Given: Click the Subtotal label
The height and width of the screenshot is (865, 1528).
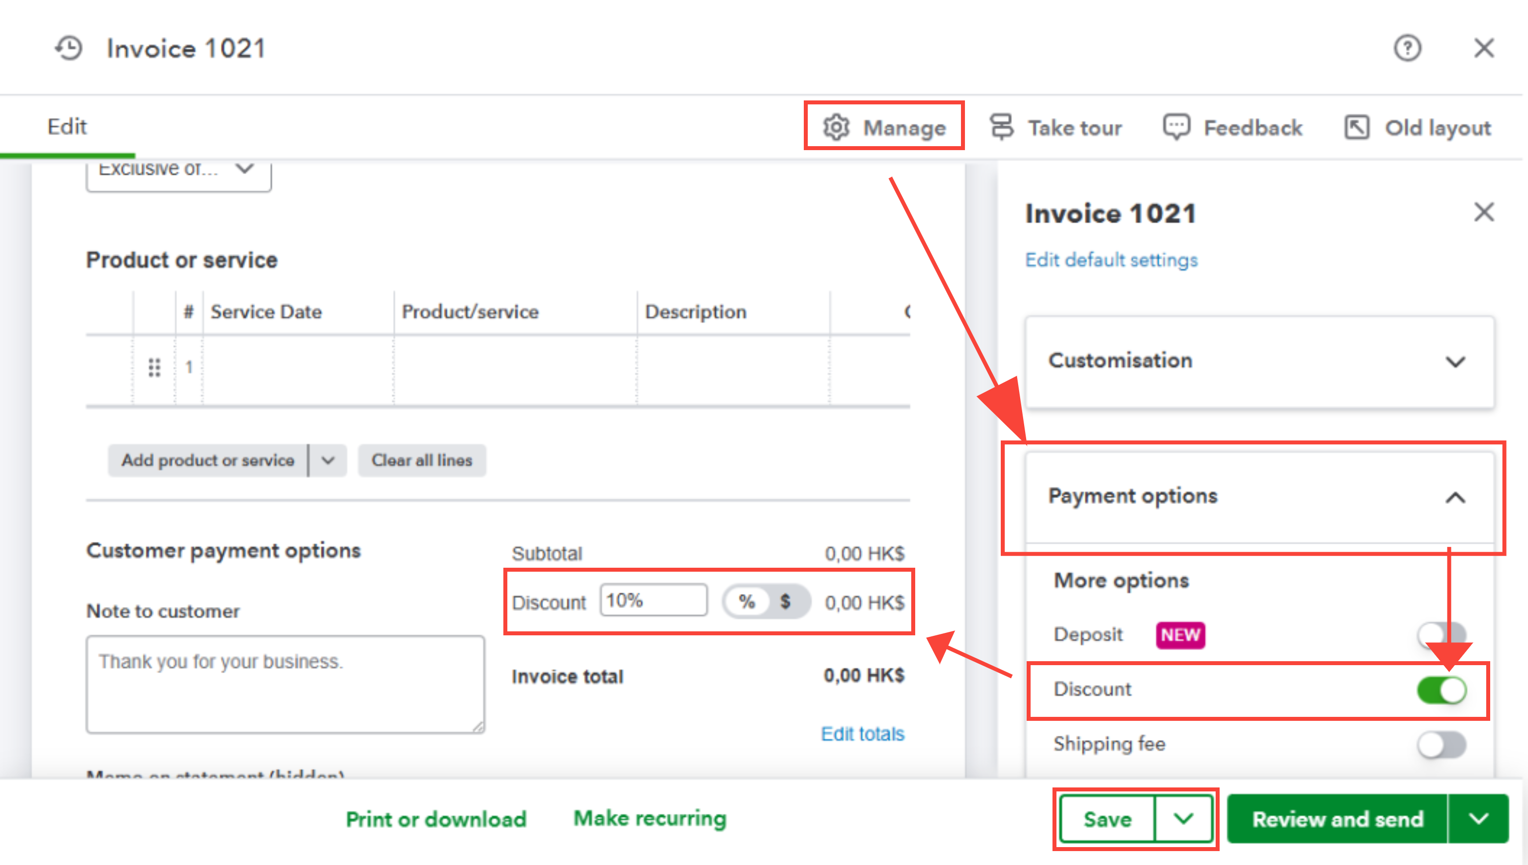Looking at the screenshot, I should pos(547,553).
